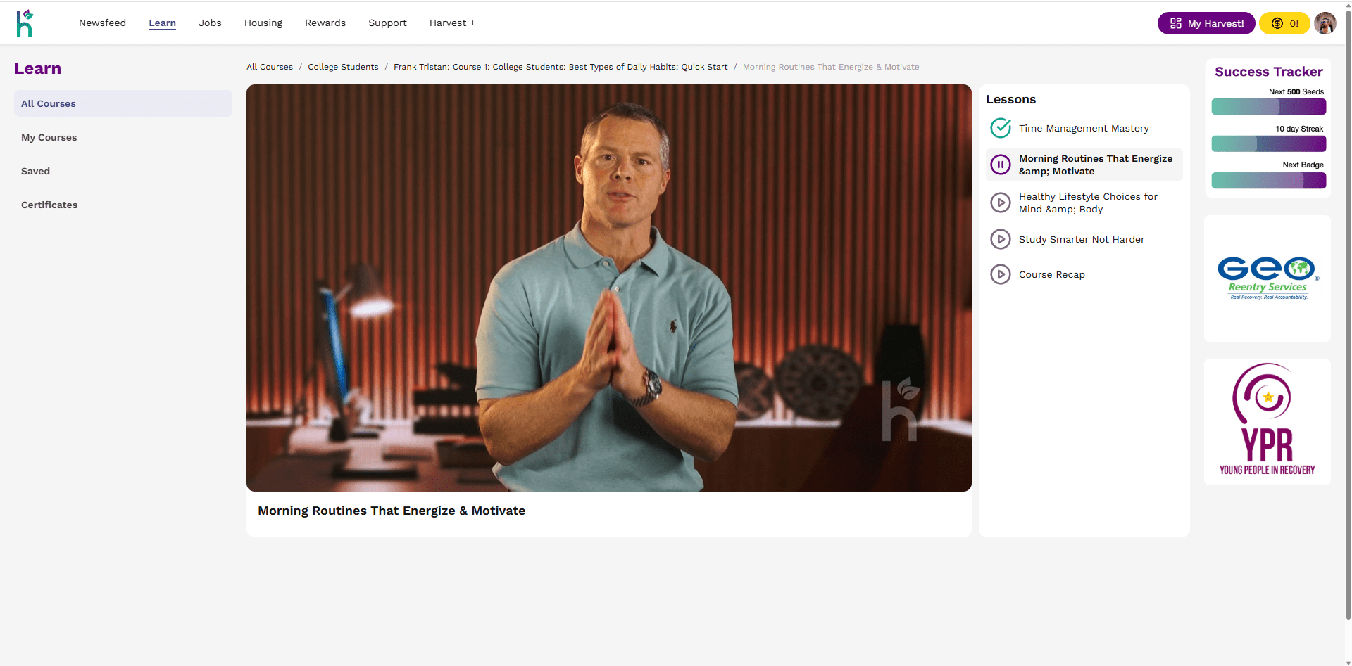
Task: Pause the Morning Routines lesson via its icon
Action: pyautogui.click(x=1000, y=165)
